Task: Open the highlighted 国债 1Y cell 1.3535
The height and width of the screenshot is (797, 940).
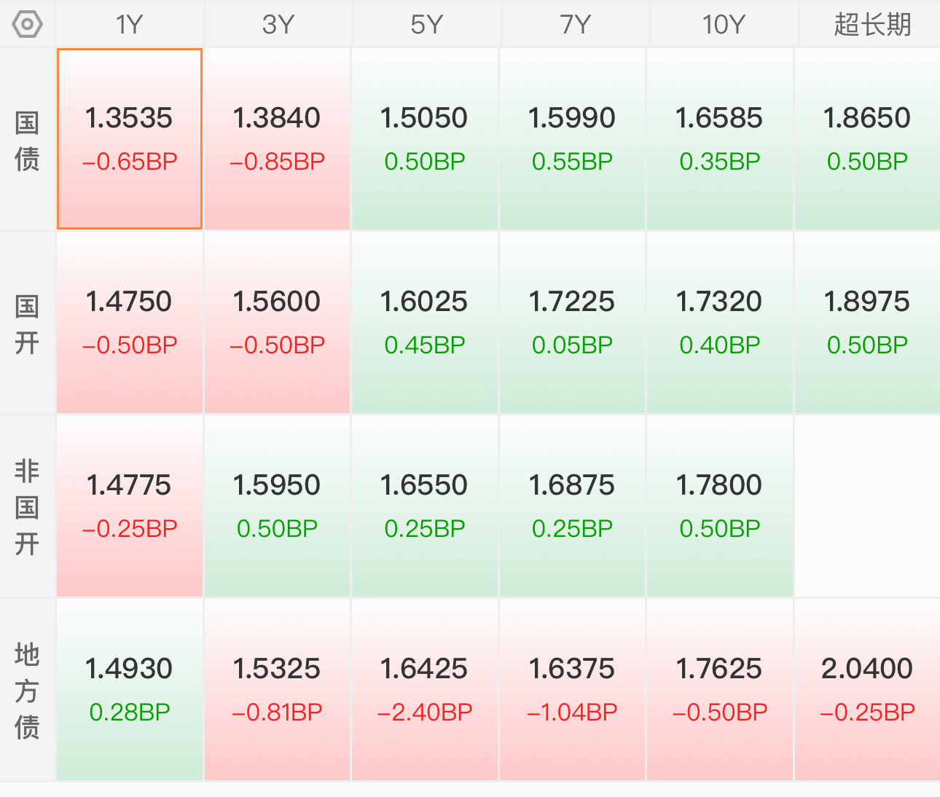Action: tap(130, 139)
